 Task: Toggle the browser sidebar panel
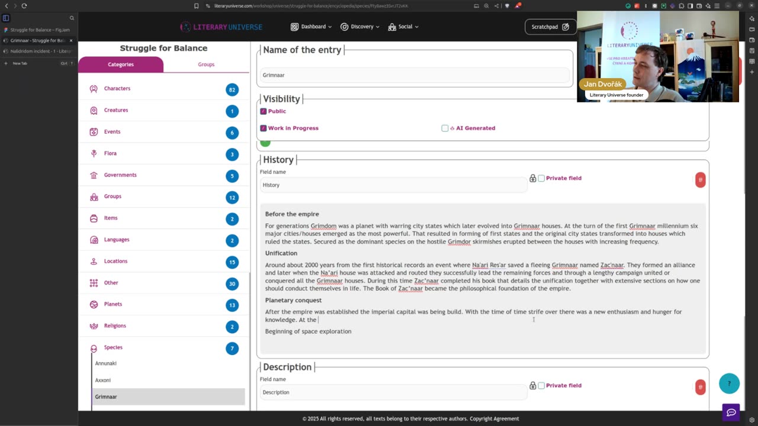click(x=6, y=18)
